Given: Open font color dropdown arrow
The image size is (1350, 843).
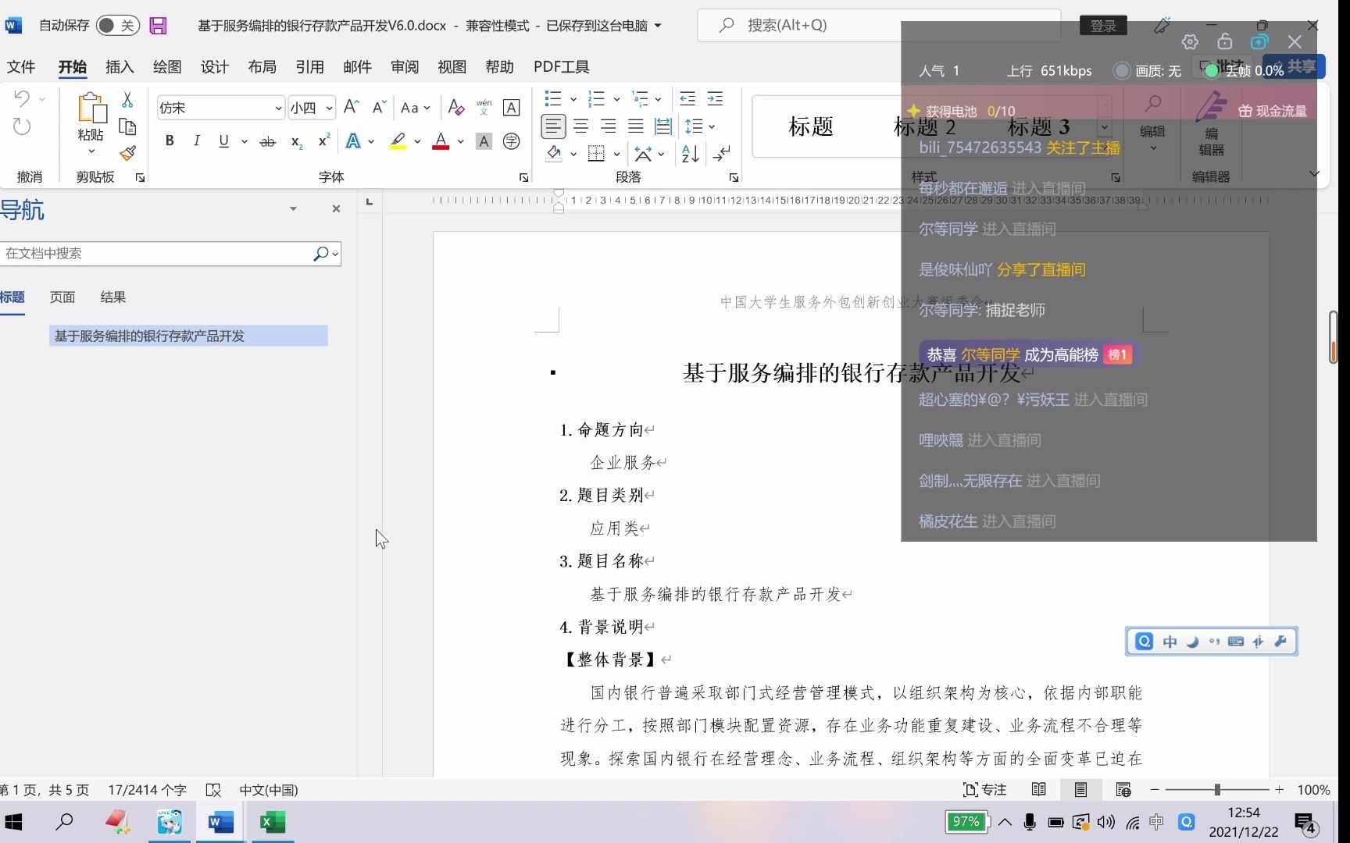Looking at the screenshot, I should tap(461, 141).
